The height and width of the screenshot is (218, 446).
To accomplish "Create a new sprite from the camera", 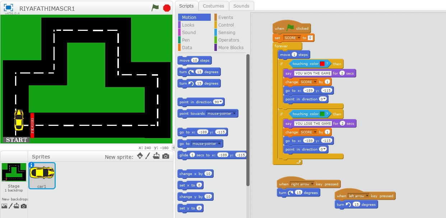I will (165, 156).
